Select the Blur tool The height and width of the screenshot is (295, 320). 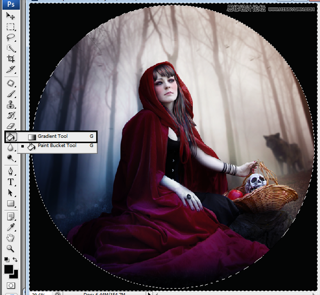[11, 147]
